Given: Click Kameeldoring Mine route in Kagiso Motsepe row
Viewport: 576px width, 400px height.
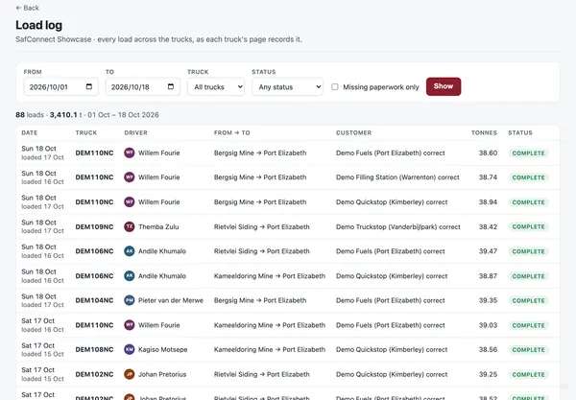Looking at the screenshot, I should (270, 350).
